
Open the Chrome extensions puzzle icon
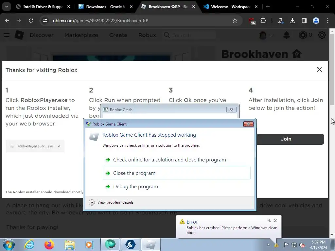[263, 21]
